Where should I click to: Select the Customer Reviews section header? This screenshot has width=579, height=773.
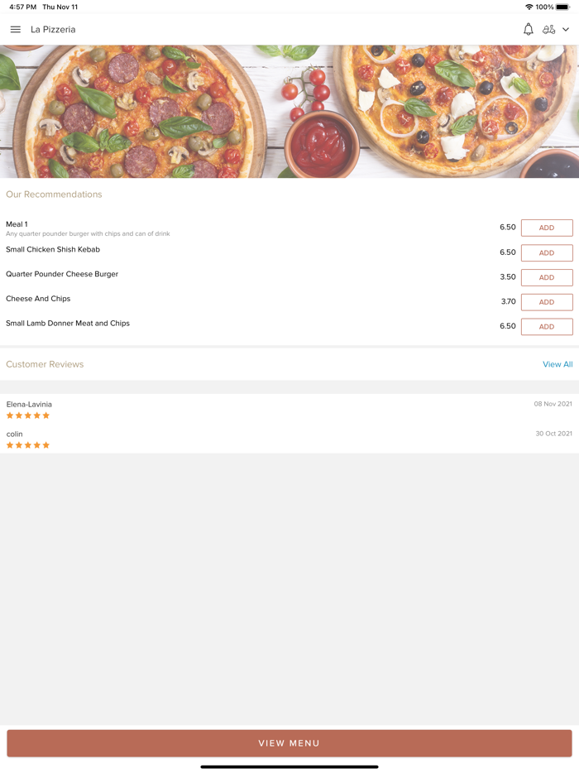45,364
